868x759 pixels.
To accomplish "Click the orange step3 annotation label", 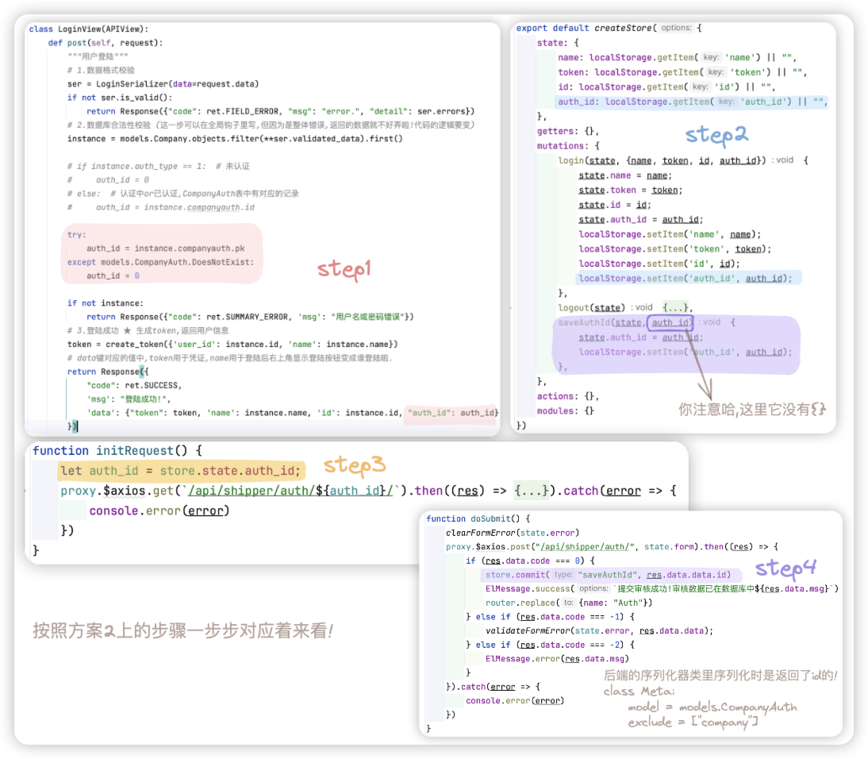I will tap(355, 466).
